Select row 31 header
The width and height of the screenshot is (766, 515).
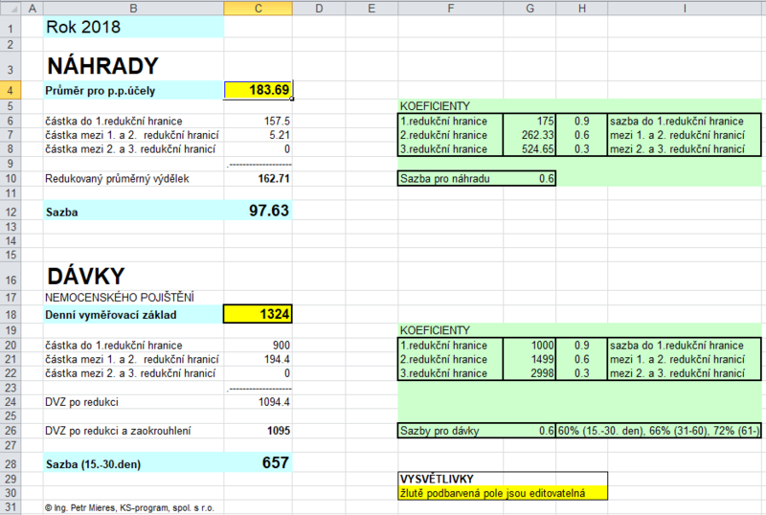pyautogui.click(x=11, y=507)
